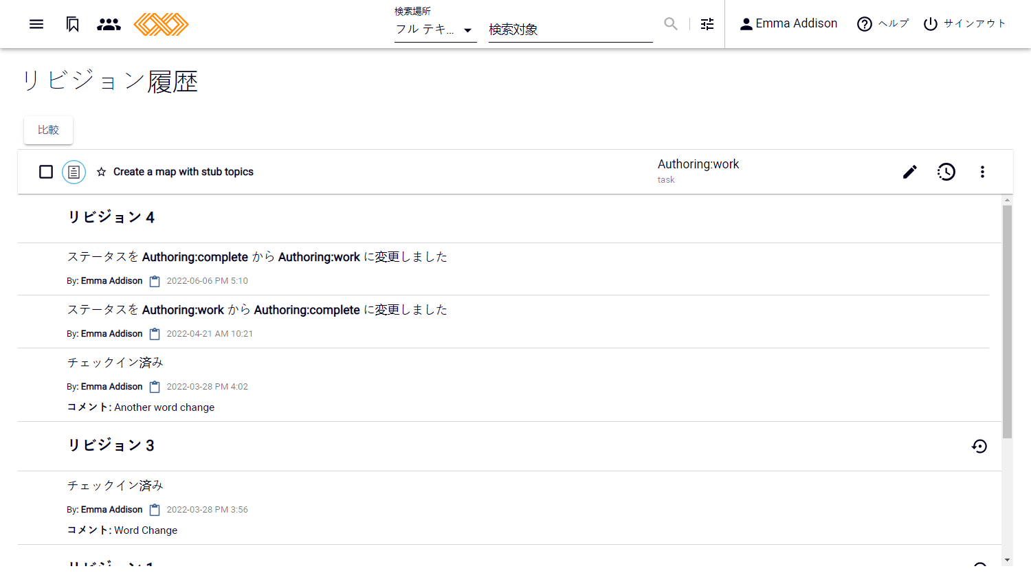The height and width of the screenshot is (584, 1031).
Task: Open the bookmarks icon in header
Action: (x=72, y=24)
